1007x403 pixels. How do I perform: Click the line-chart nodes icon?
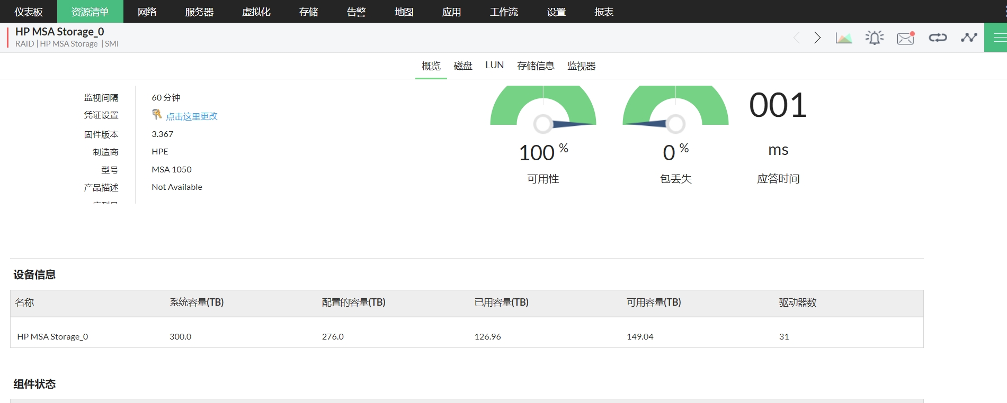click(969, 38)
